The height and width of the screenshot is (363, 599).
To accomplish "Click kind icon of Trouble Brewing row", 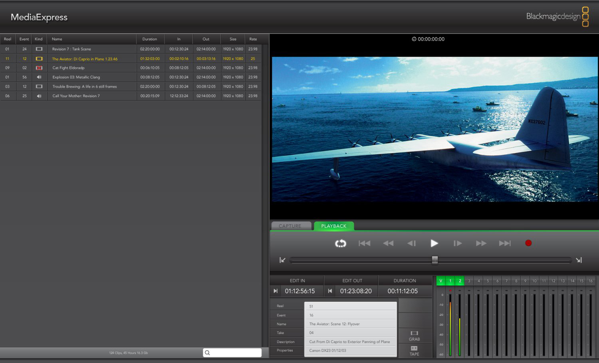I will 39,86.
